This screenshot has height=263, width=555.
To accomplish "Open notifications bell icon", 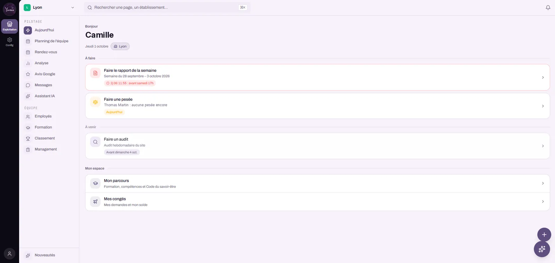I will [548, 7].
